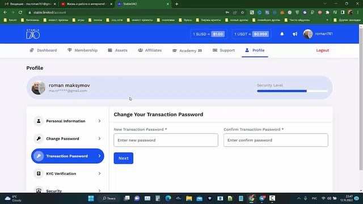Click the roman761 username in header
The image size is (363, 204).
coord(324,34)
